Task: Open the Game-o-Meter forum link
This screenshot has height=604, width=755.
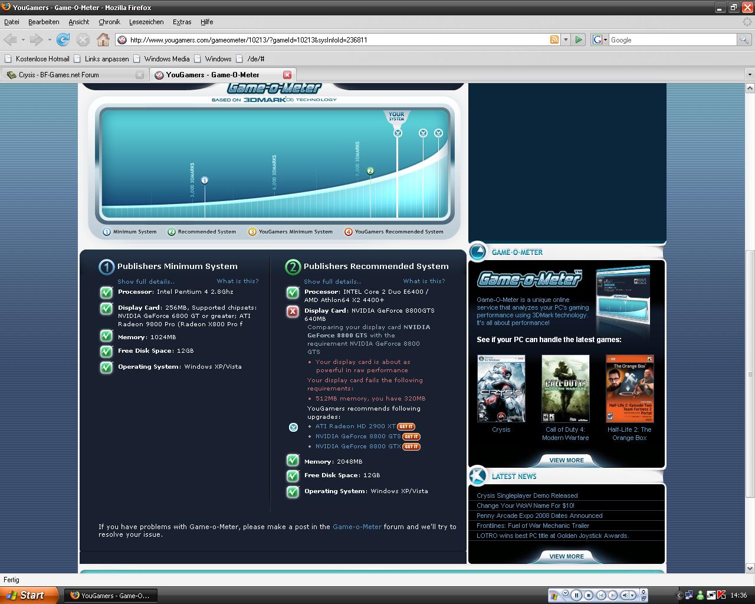Action: pos(357,527)
